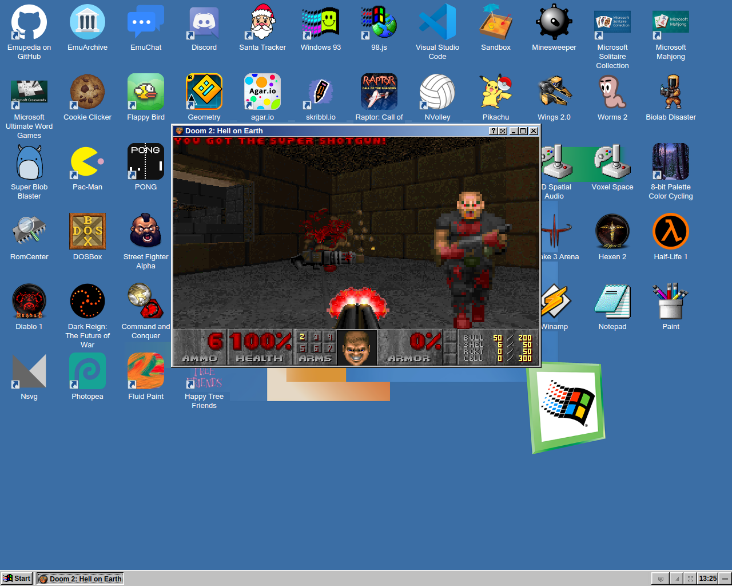This screenshot has width=732, height=586.
Task: Launch the Santa Tracker
Action: (262, 22)
